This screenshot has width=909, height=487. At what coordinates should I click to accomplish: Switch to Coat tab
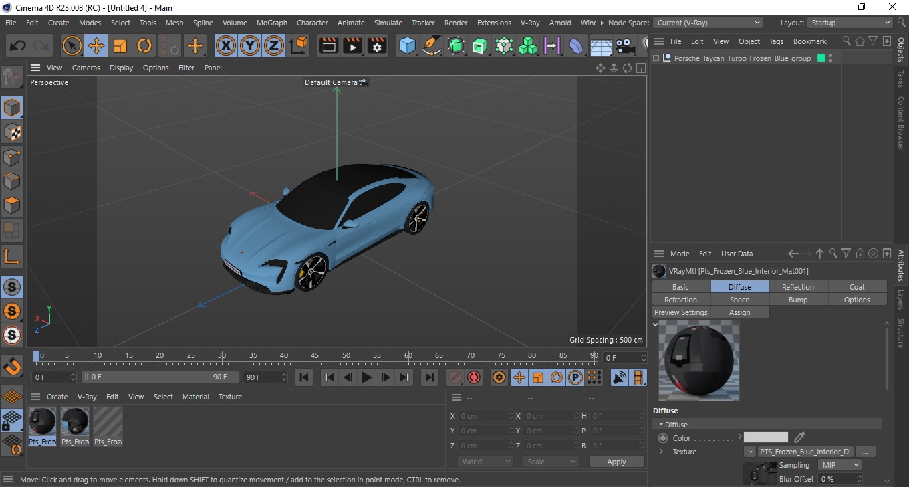[857, 287]
